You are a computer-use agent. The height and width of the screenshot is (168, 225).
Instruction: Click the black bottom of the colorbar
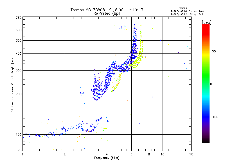click(x=206, y=141)
